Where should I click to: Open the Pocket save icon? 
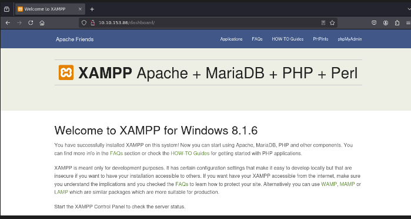[374, 23]
